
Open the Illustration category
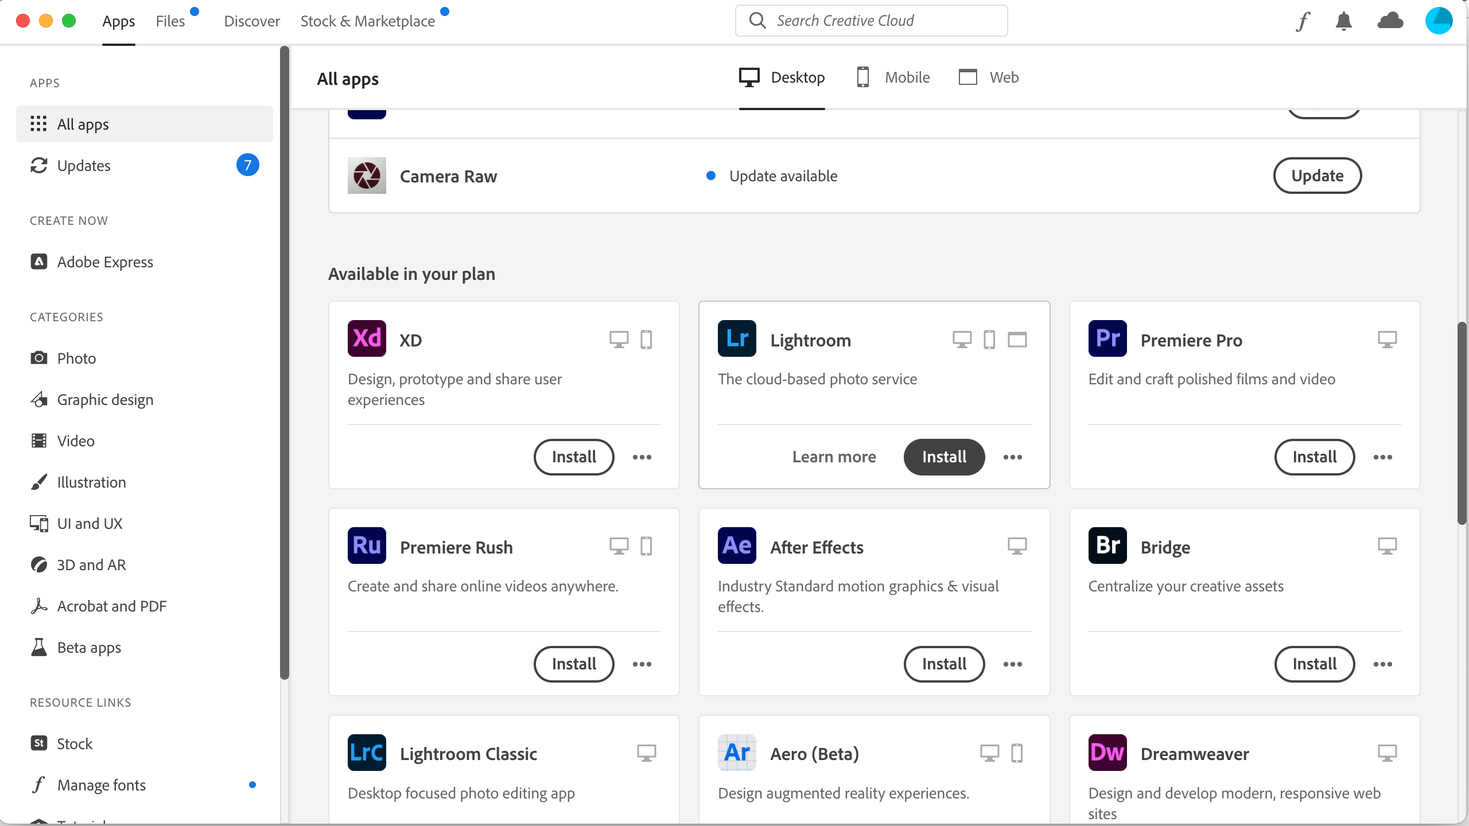coord(145,482)
